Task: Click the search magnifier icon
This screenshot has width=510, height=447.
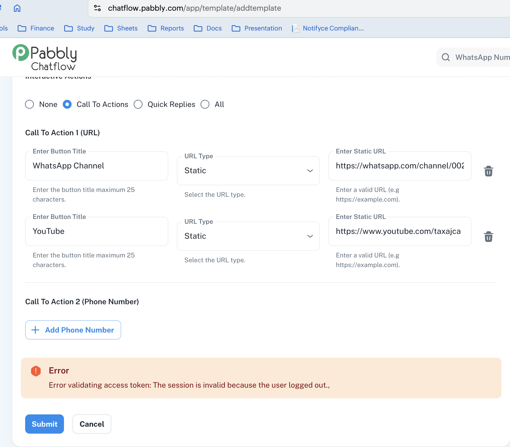Action: tap(446, 57)
